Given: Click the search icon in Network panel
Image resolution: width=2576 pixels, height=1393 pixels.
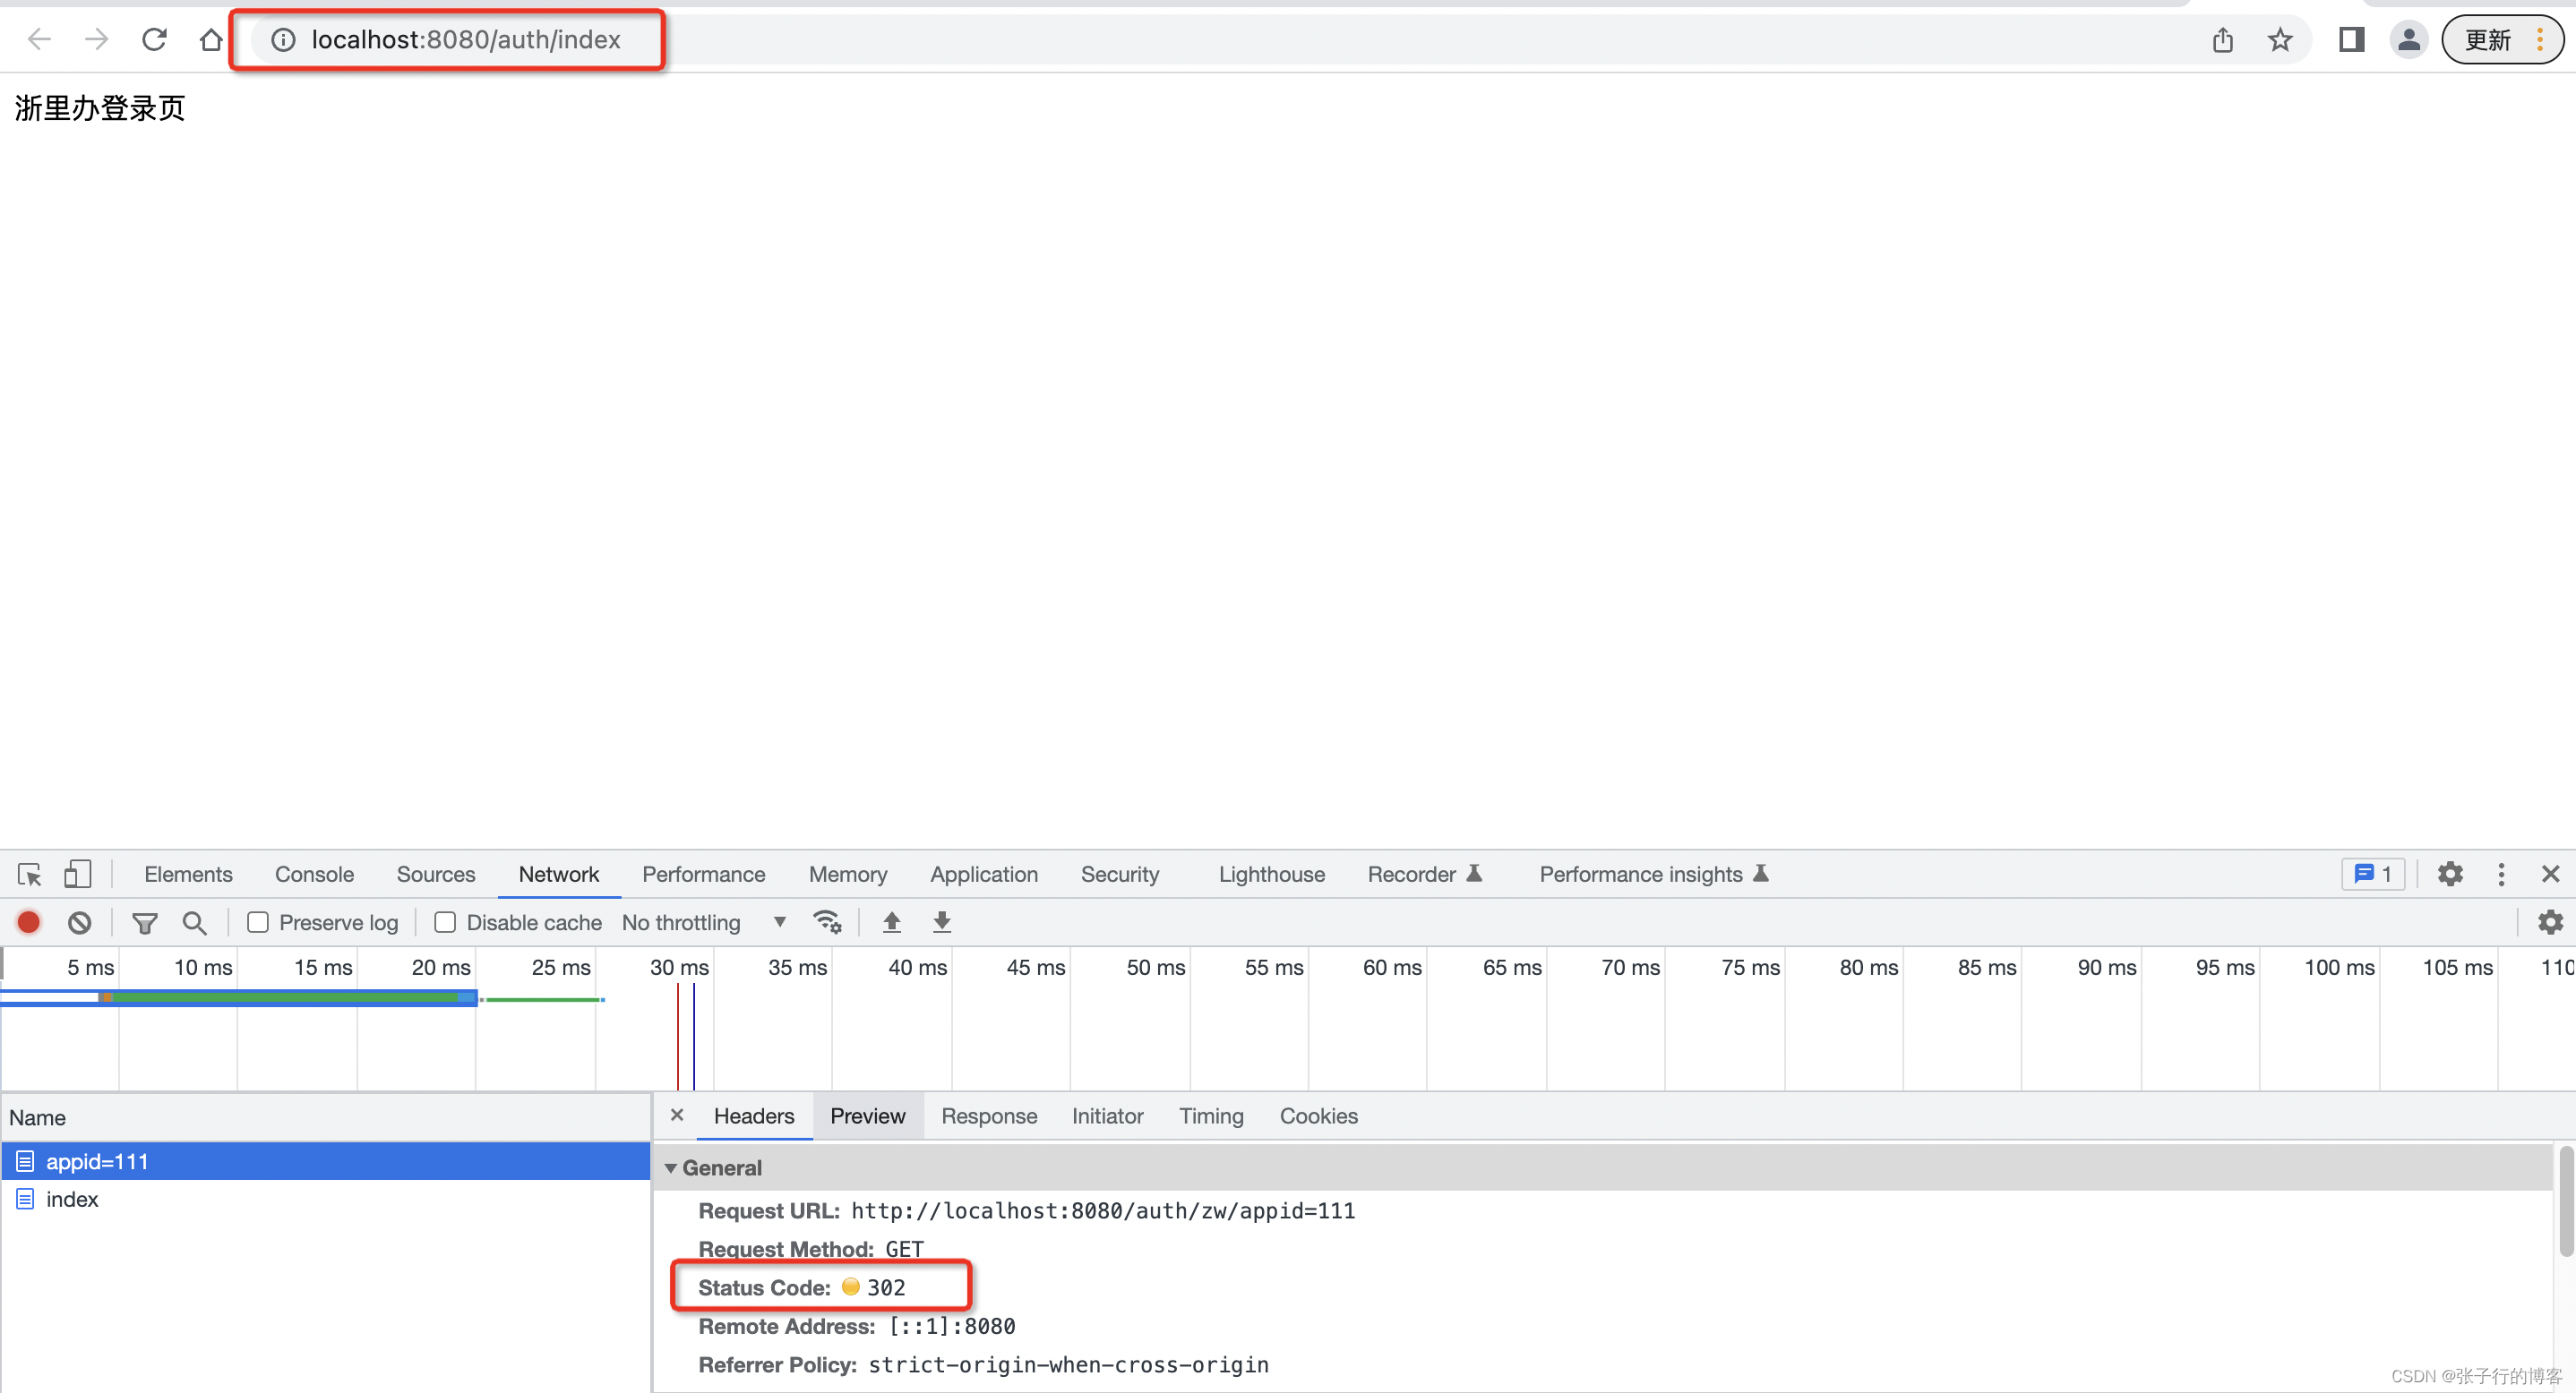Looking at the screenshot, I should pyautogui.click(x=195, y=923).
